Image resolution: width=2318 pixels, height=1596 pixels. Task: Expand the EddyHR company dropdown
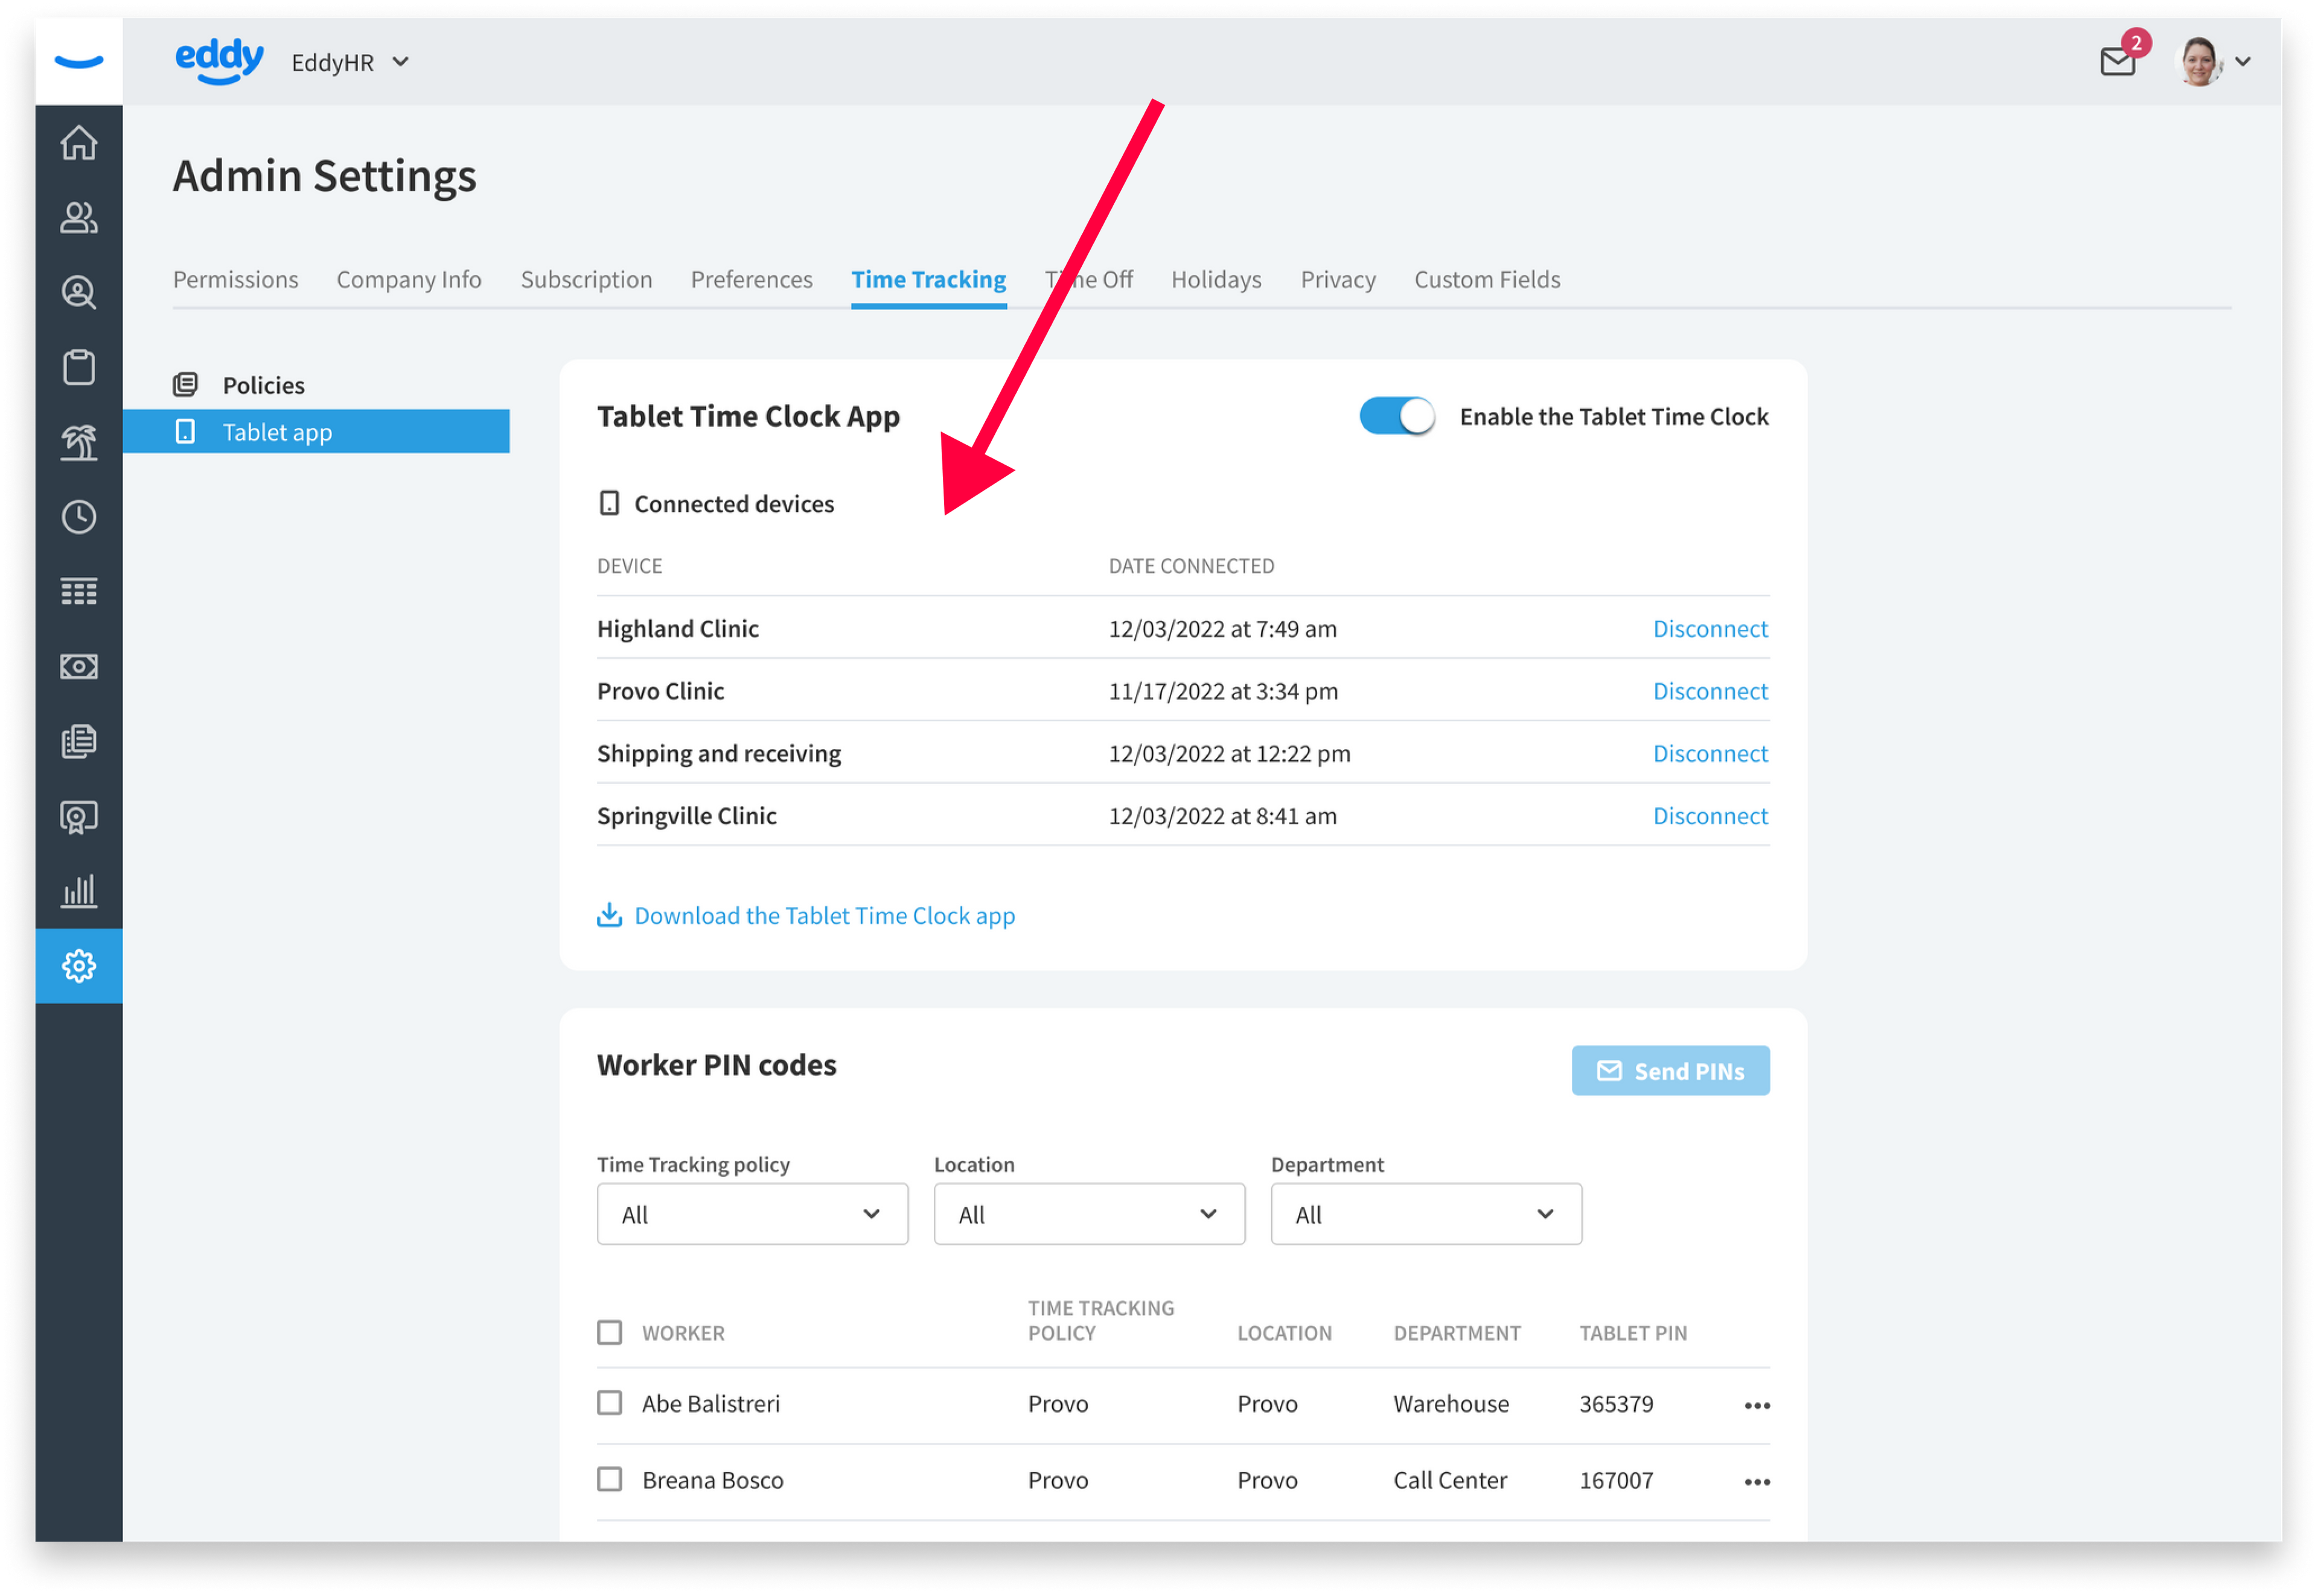coord(350,62)
